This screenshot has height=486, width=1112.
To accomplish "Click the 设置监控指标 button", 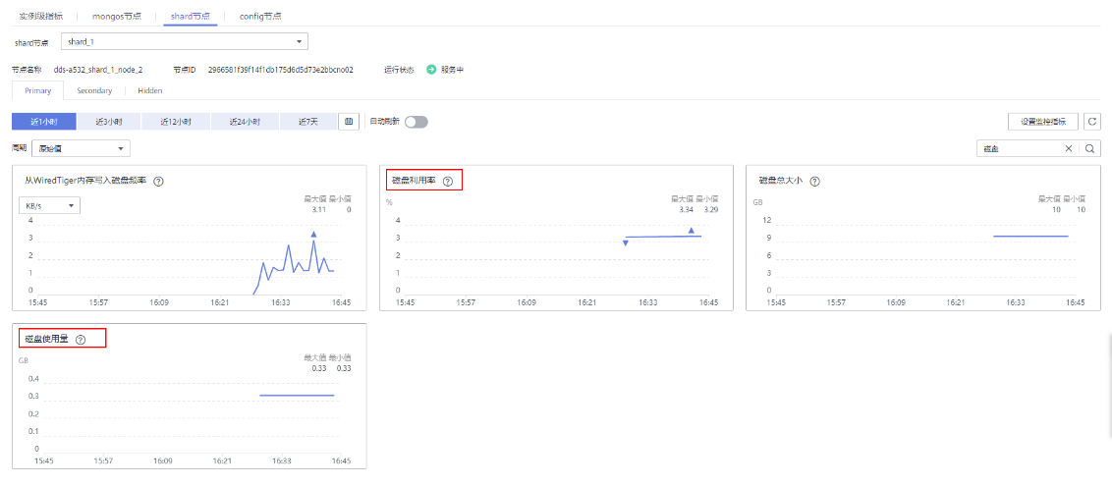I will (1043, 122).
